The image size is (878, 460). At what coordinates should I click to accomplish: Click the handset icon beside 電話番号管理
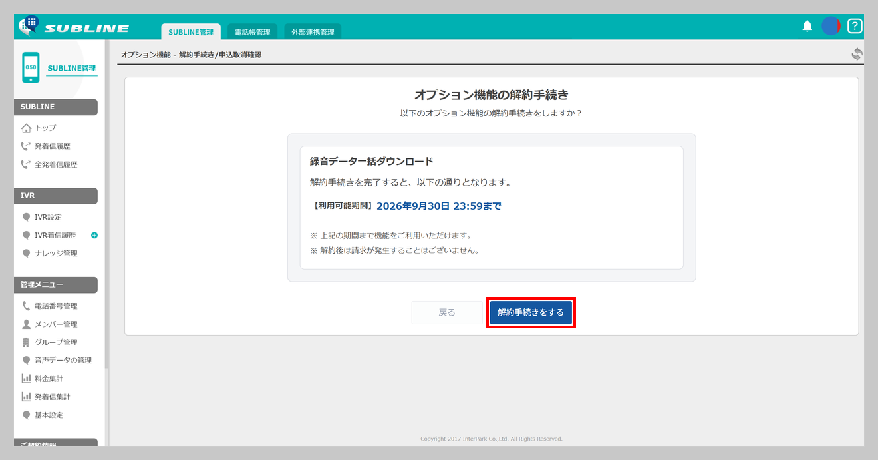26,306
